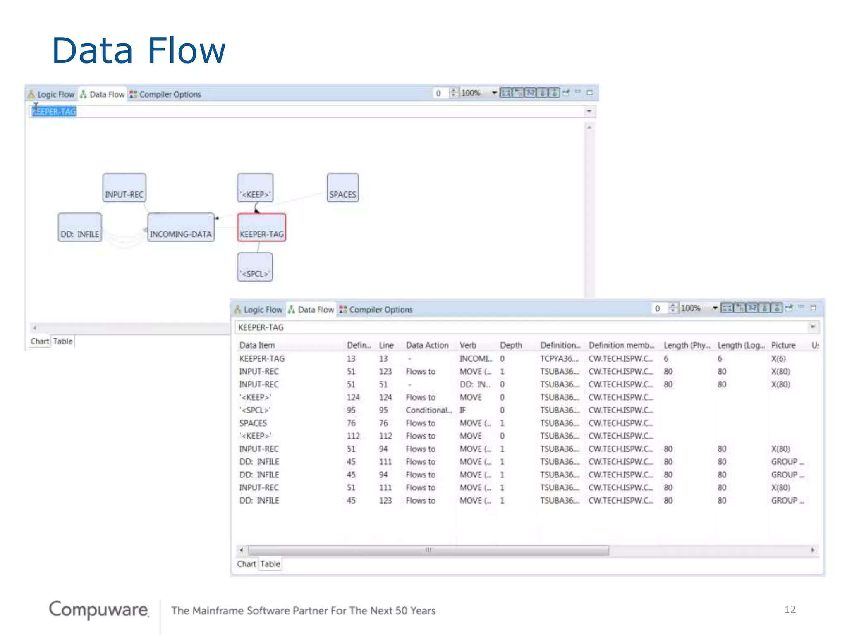Viewport: 847px width, 635px height.
Task: Toggle the '?-?' toolbar icon in the table window
Action: [x=752, y=308]
